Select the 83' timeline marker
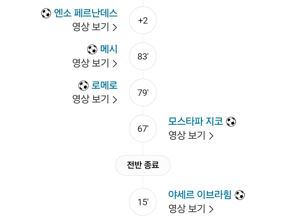 143,56
